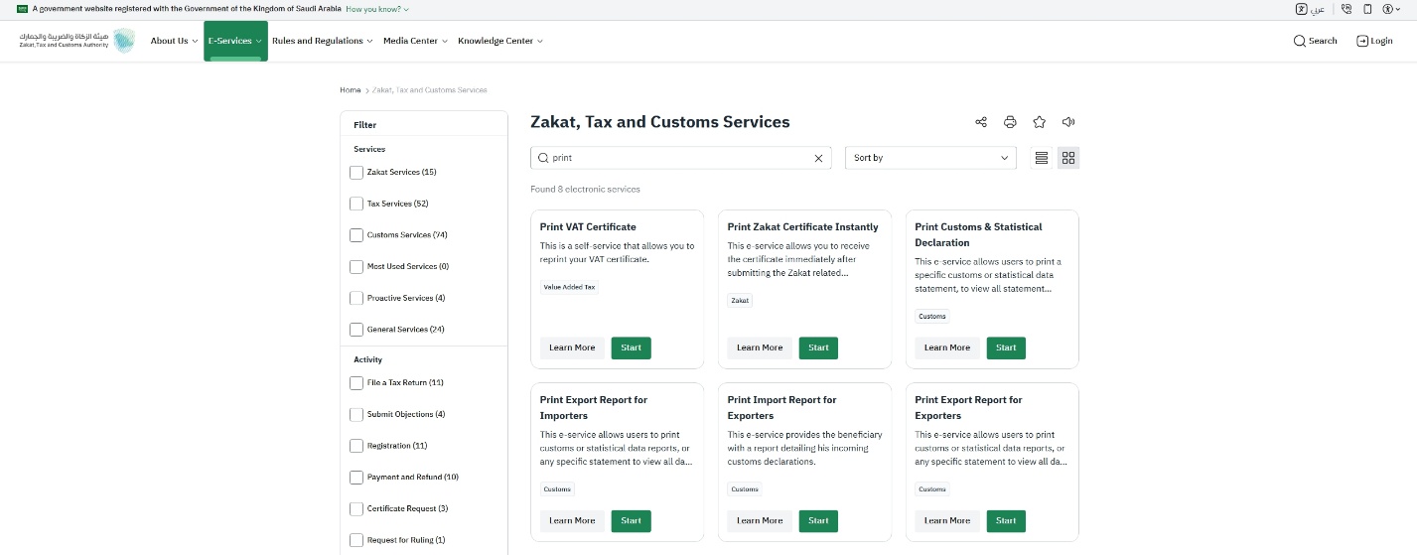Switch to list view layout

[x=1041, y=158]
